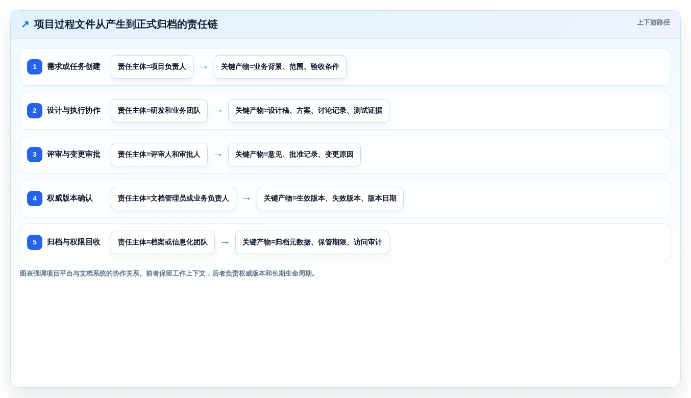Image resolution: width=691 pixels, height=398 pixels.
Task: Select the 权威版本确认 step title
Action: (x=70, y=198)
